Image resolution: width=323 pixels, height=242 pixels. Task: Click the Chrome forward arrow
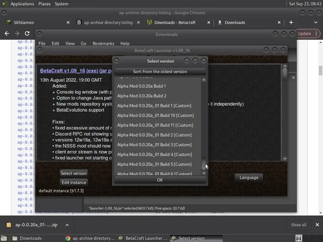[x=17, y=33]
